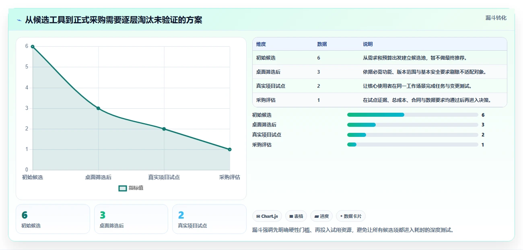Click the description 在试点证据、总成本、合同与数据要求均通过后再进入决策。
The image size is (523, 250).
(428, 100)
